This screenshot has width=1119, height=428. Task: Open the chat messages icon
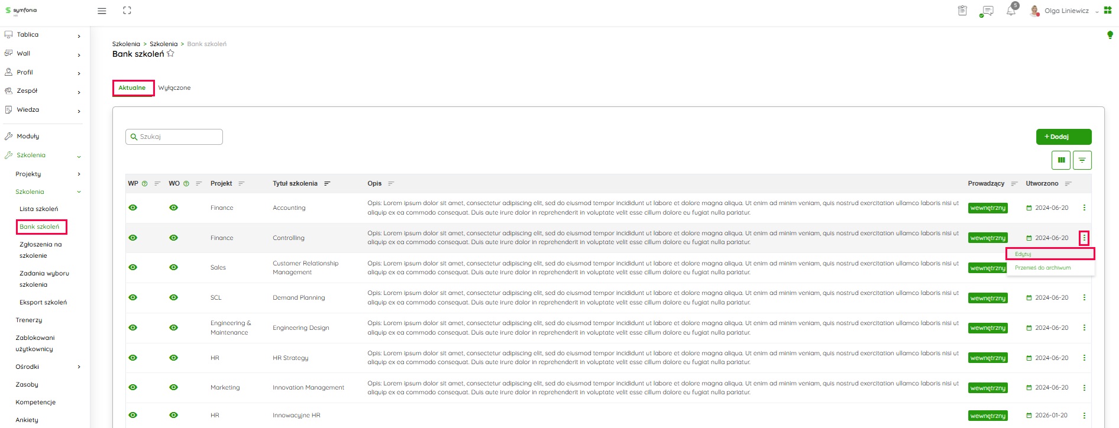(986, 11)
